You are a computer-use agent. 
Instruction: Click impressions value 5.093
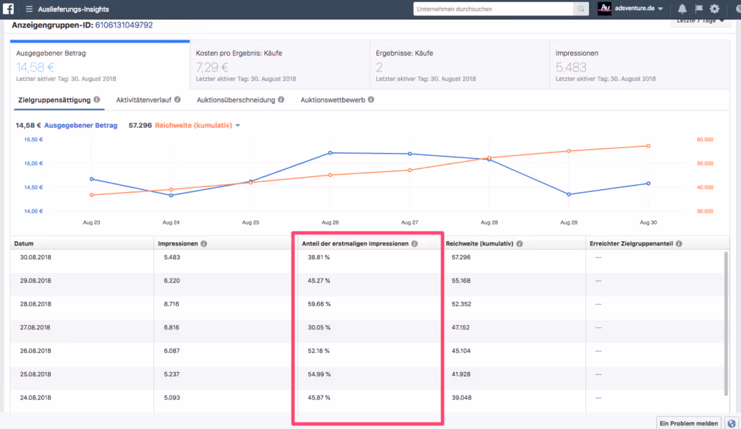click(x=172, y=397)
